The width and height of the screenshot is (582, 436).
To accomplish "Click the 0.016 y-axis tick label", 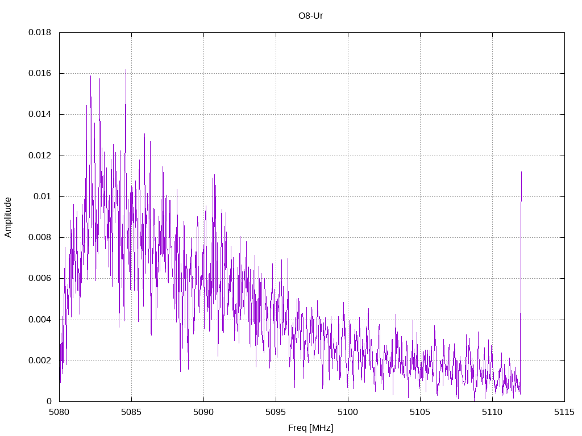I will tap(40, 73).
